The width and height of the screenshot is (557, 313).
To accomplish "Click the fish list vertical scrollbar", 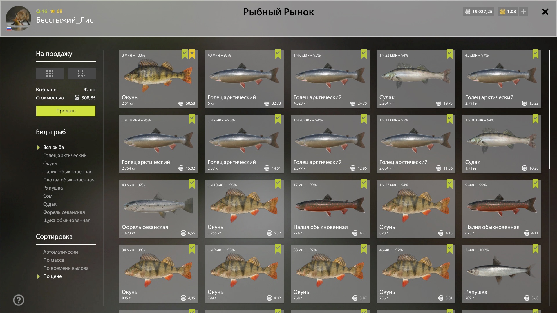I will click(x=549, y=110).
